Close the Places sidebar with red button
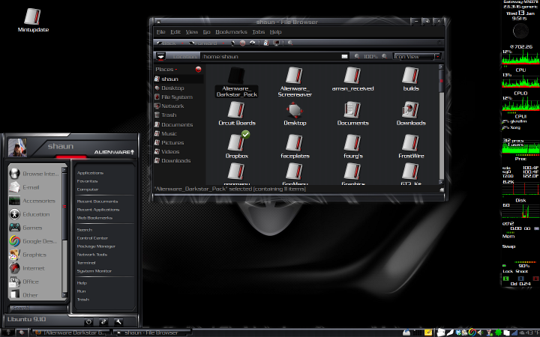The width and height of the screenshot is (540, 337). tap(198, 70)
